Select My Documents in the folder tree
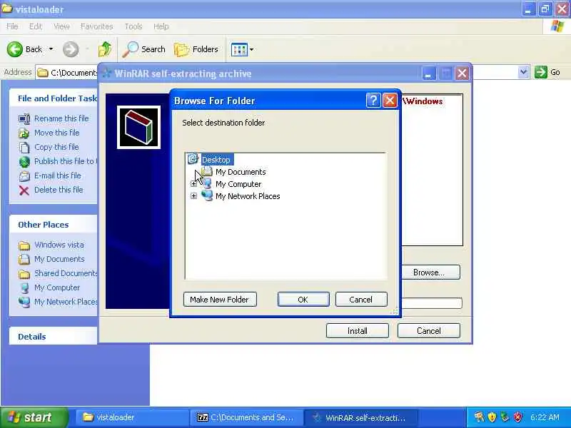The height and width of the screenshot is (428, 571). click(241, 172)
